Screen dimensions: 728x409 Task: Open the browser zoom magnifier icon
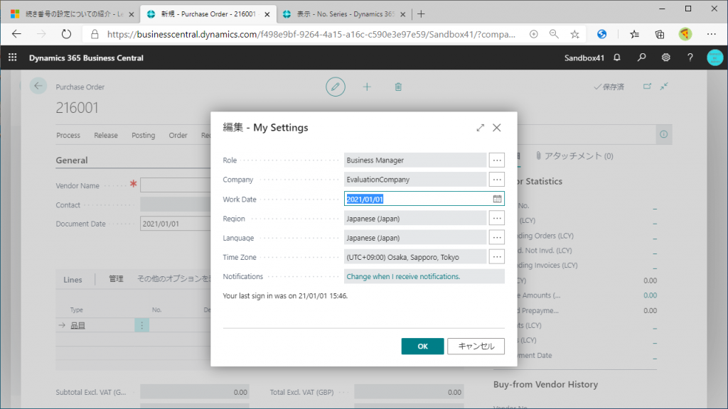[x=554, y=34]
